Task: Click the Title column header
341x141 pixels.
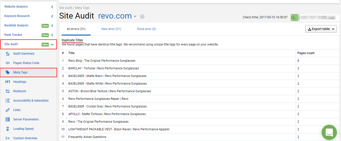Action: [x=71, y=53]
